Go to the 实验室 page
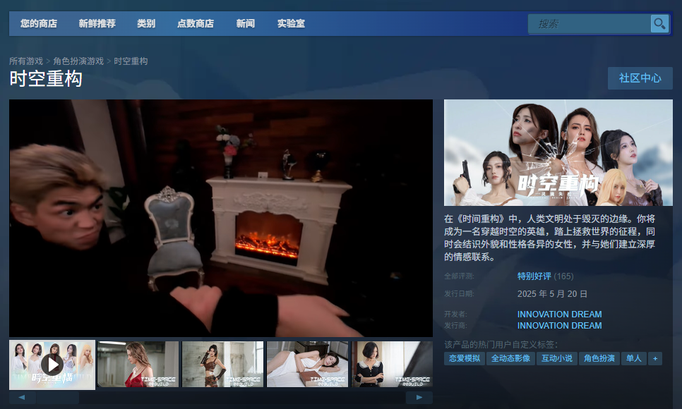The height and width of the screenshot is (409, 682). [289, 23]
